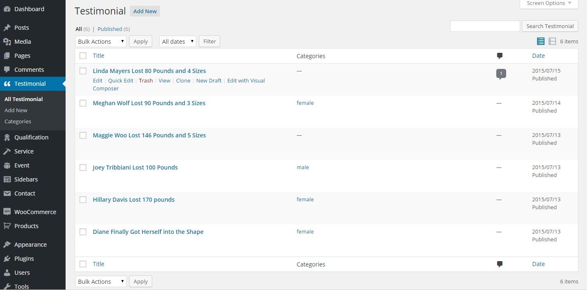The height and width of the screenshot is (290, 587).
Task: Open the Appearance menu in sidebar
Action: pos(30,245)
